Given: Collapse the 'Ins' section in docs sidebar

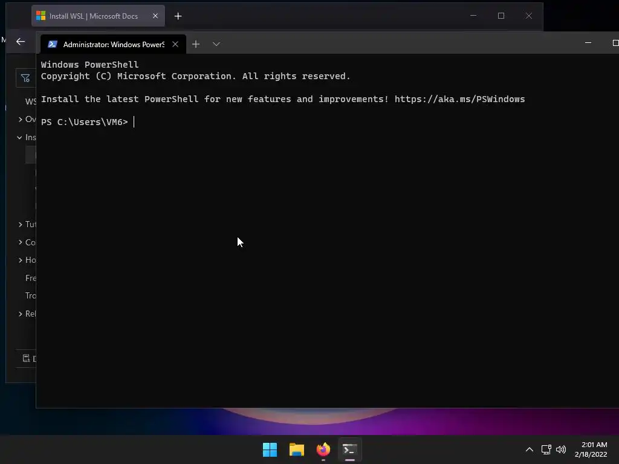Looking at the screenshot, I should (19, 137).
